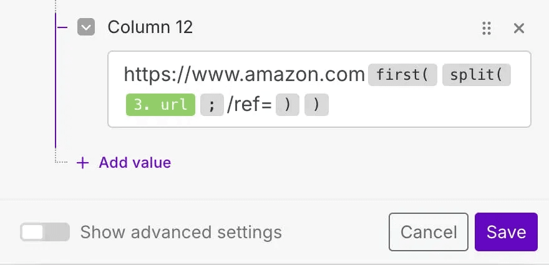Click the Show advanced settings label

point(181,233)
